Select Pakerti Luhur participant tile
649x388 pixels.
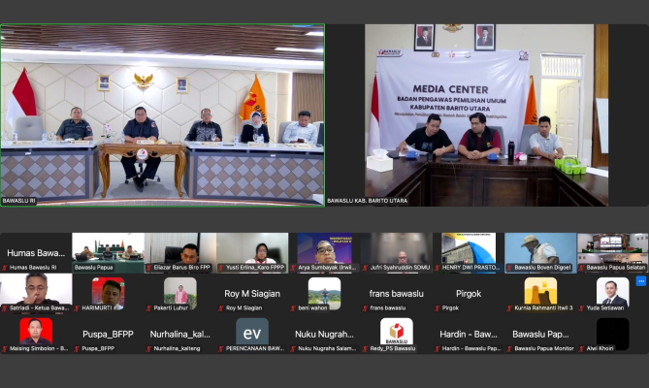pos(179,292)
